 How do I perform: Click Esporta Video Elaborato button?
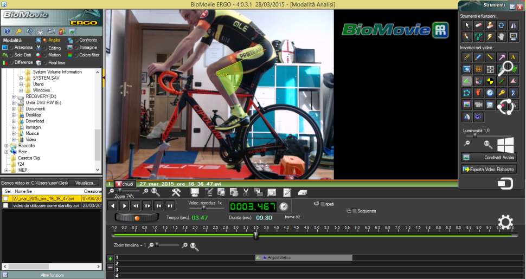pos(489,170)
